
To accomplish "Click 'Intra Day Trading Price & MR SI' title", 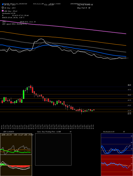I will [54, 132].
